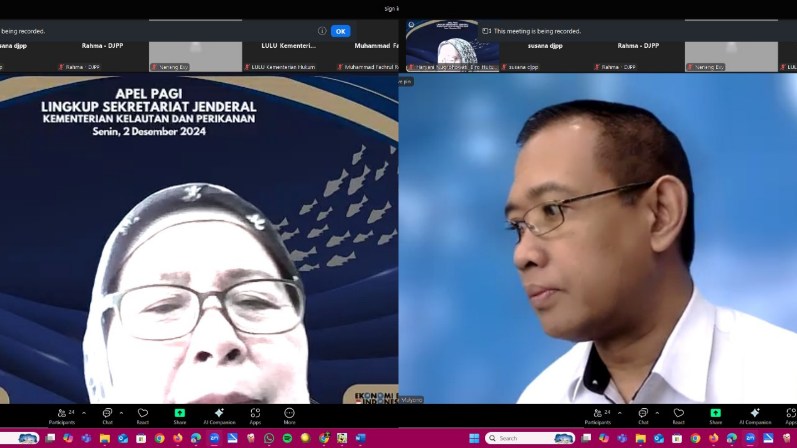
Task: Open File Explorer on left taskbar
Action: pos(105,438)
